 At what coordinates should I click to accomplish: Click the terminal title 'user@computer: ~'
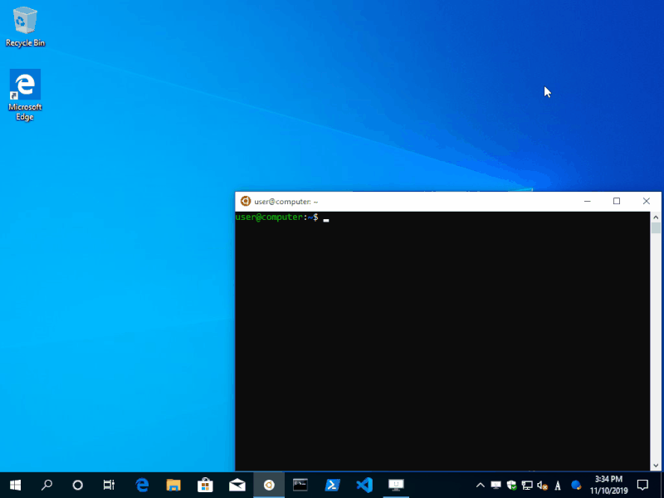click(286, 202)
